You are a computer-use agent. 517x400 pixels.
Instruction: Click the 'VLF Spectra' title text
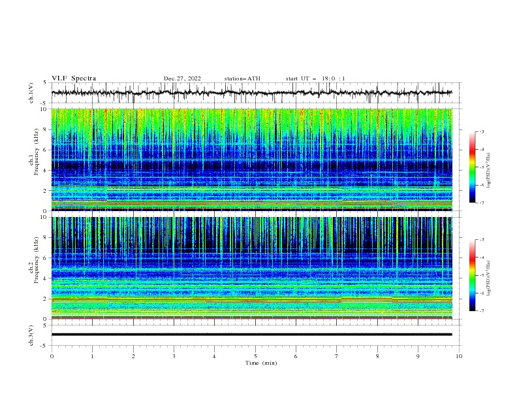74,78
